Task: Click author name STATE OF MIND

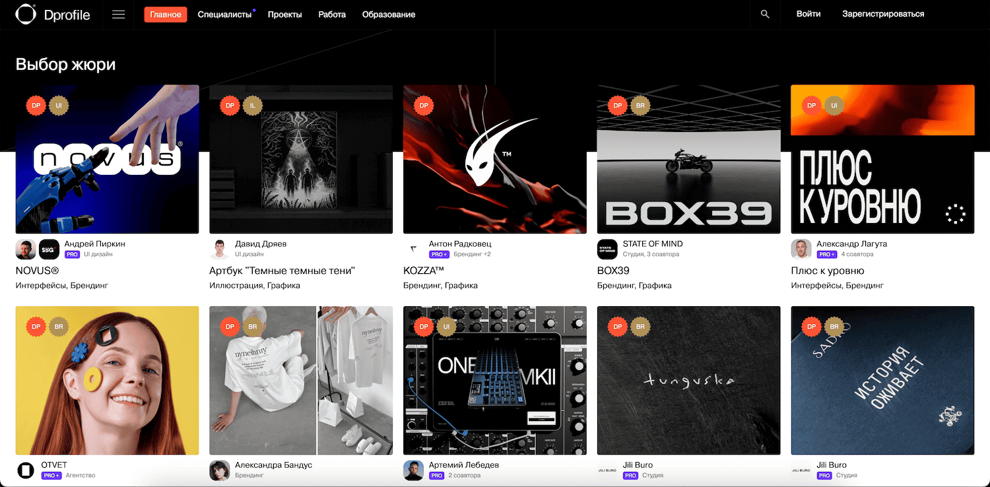Action: click(653, 243)
